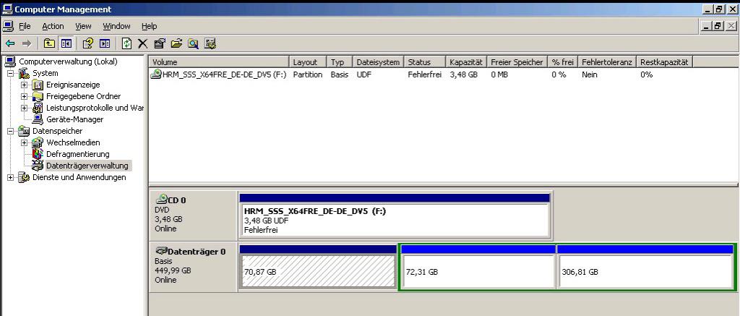Select Datenträgerverwaltung in the tree

(87, 166)
